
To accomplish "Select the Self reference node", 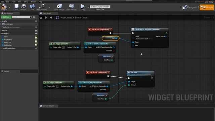I will click(x=111, y=38).
